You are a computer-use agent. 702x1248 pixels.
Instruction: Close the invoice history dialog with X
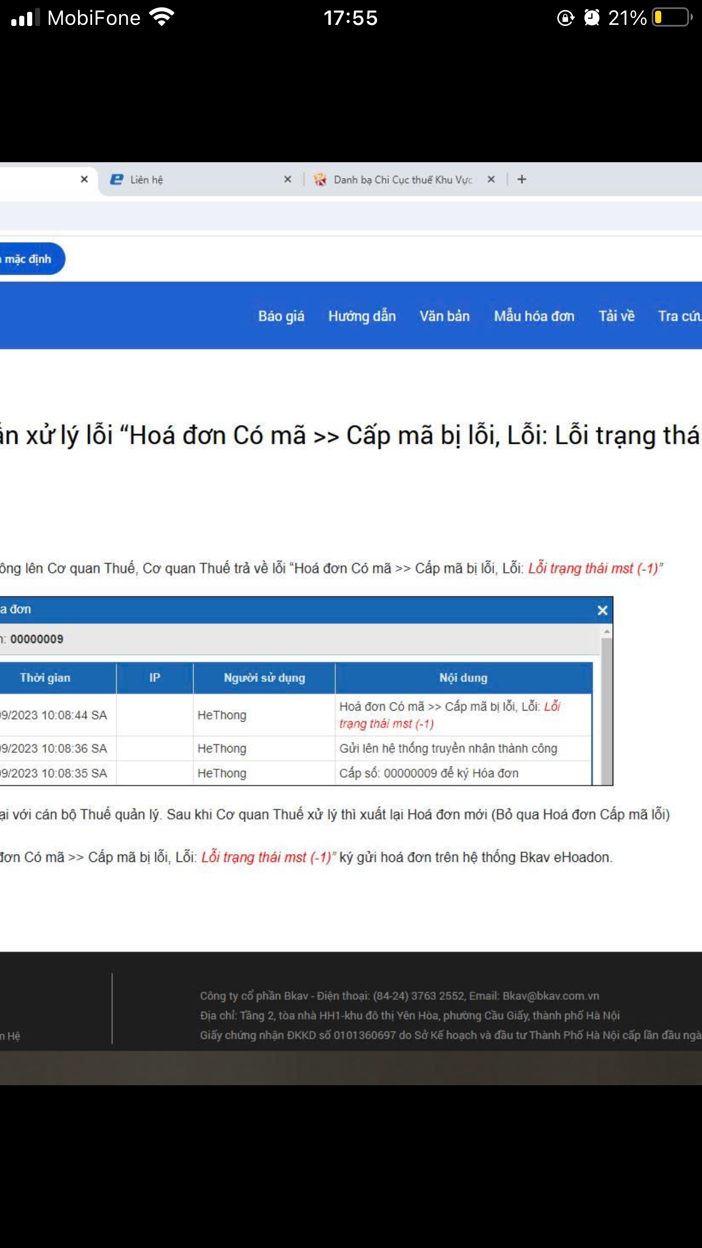(x=603, y=610)
